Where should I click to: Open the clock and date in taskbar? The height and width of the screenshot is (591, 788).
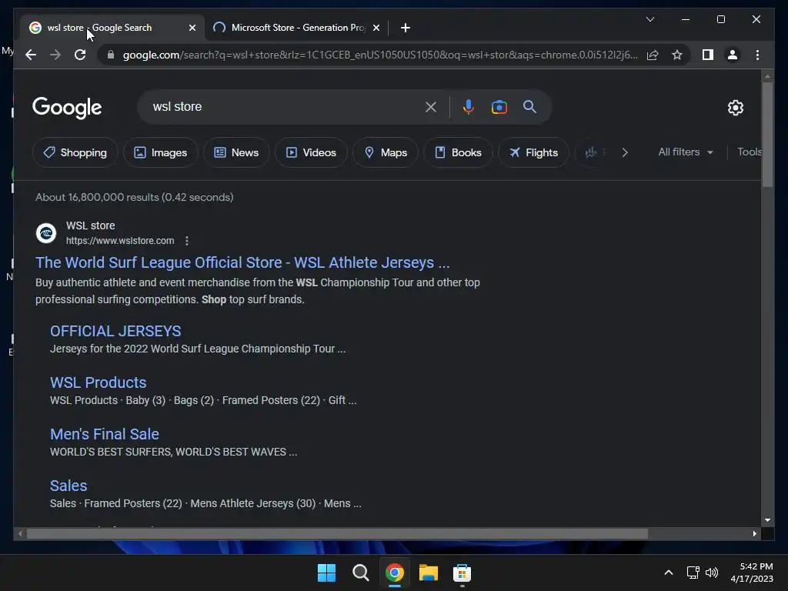pyautogui.click(x=752, y=573)
